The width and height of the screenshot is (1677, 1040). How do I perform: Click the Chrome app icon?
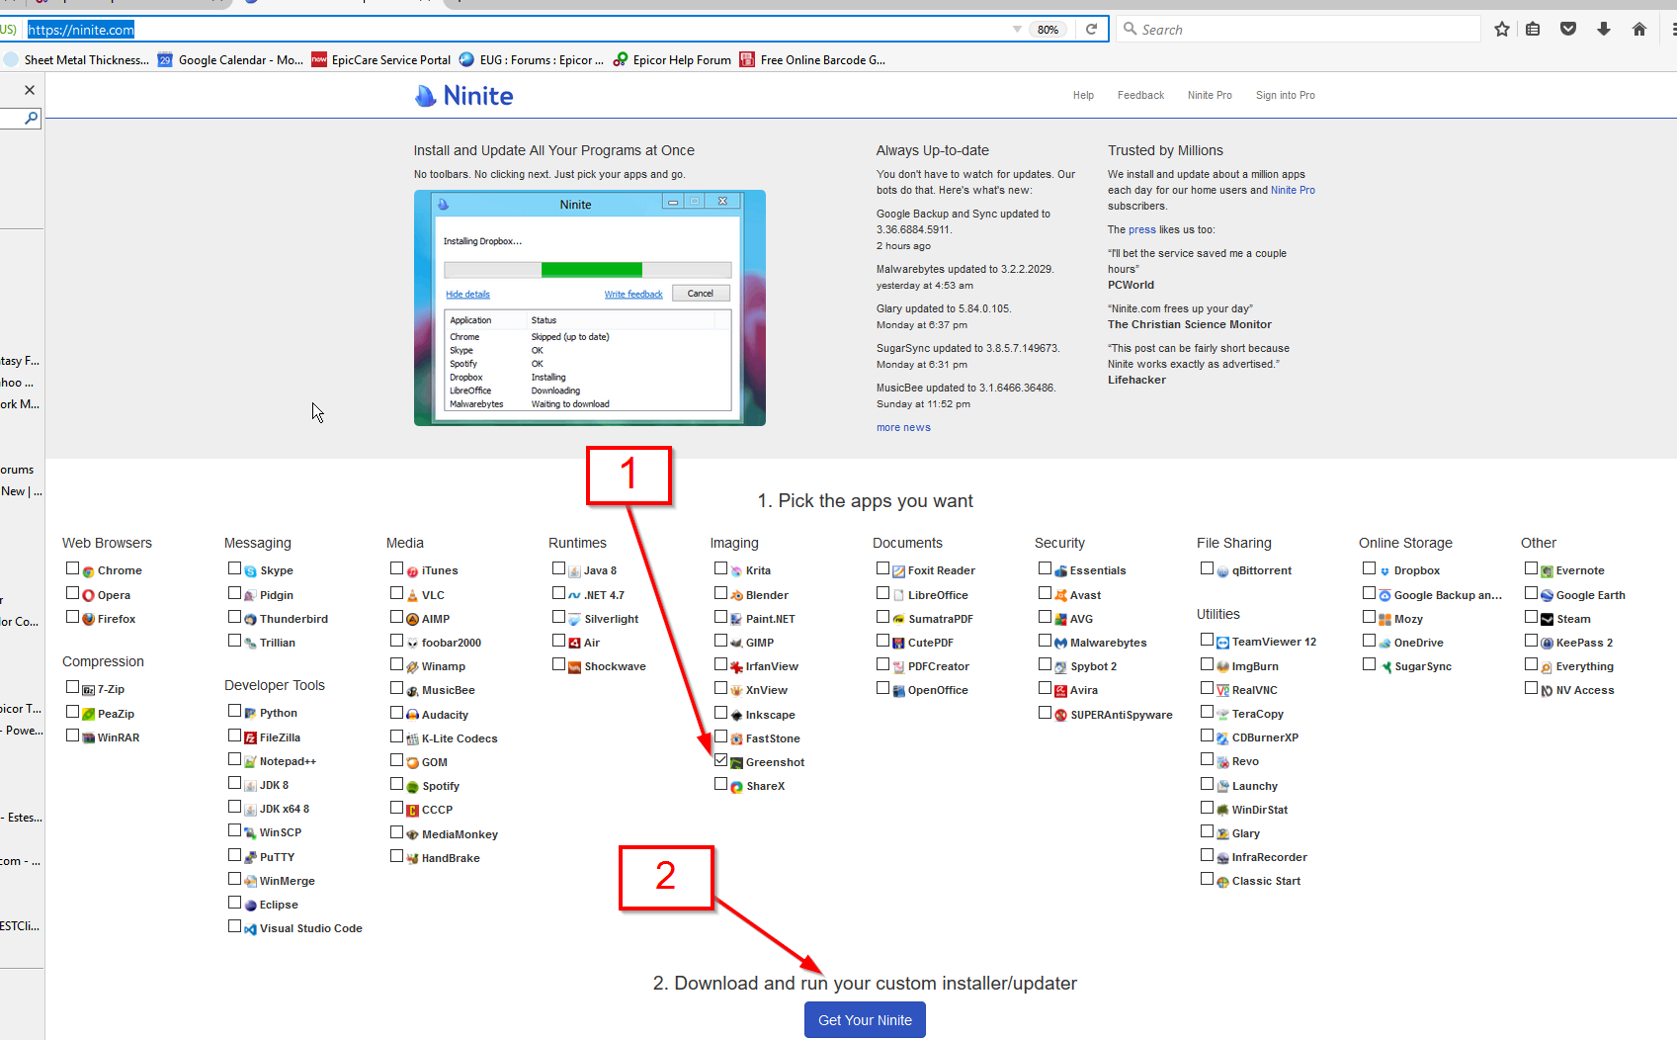(x=89, y=571)
